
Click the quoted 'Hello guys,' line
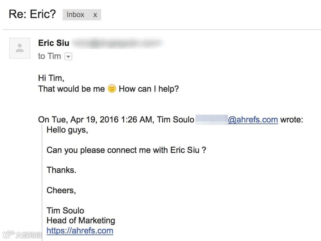tap(67, 130)
